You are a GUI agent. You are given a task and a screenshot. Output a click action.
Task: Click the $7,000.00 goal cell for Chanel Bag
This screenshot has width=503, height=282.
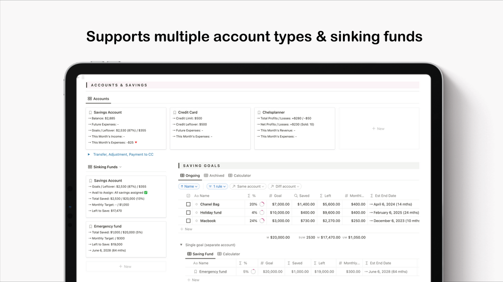pyautogui.click(x=281, y=204)
